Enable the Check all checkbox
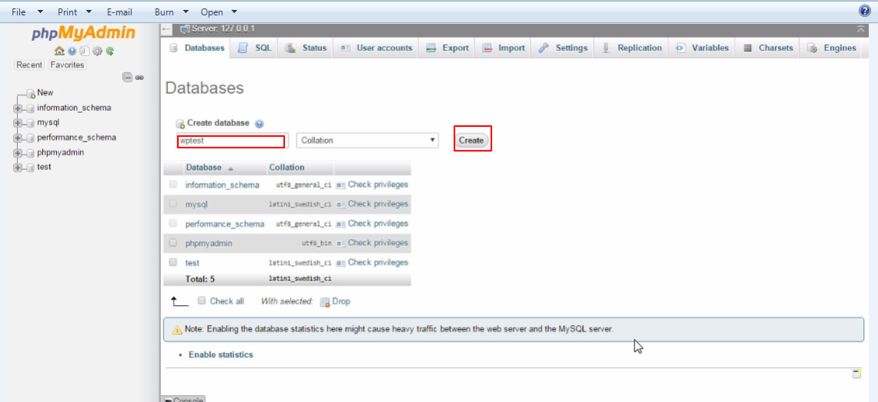Image resolution: width=878 pixels, height=402 pixels. [202, 301]
